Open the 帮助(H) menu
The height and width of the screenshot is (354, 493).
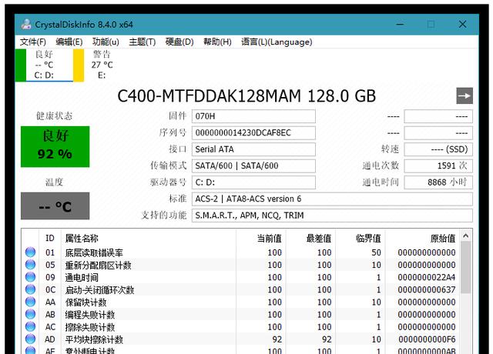click(217, 42)
